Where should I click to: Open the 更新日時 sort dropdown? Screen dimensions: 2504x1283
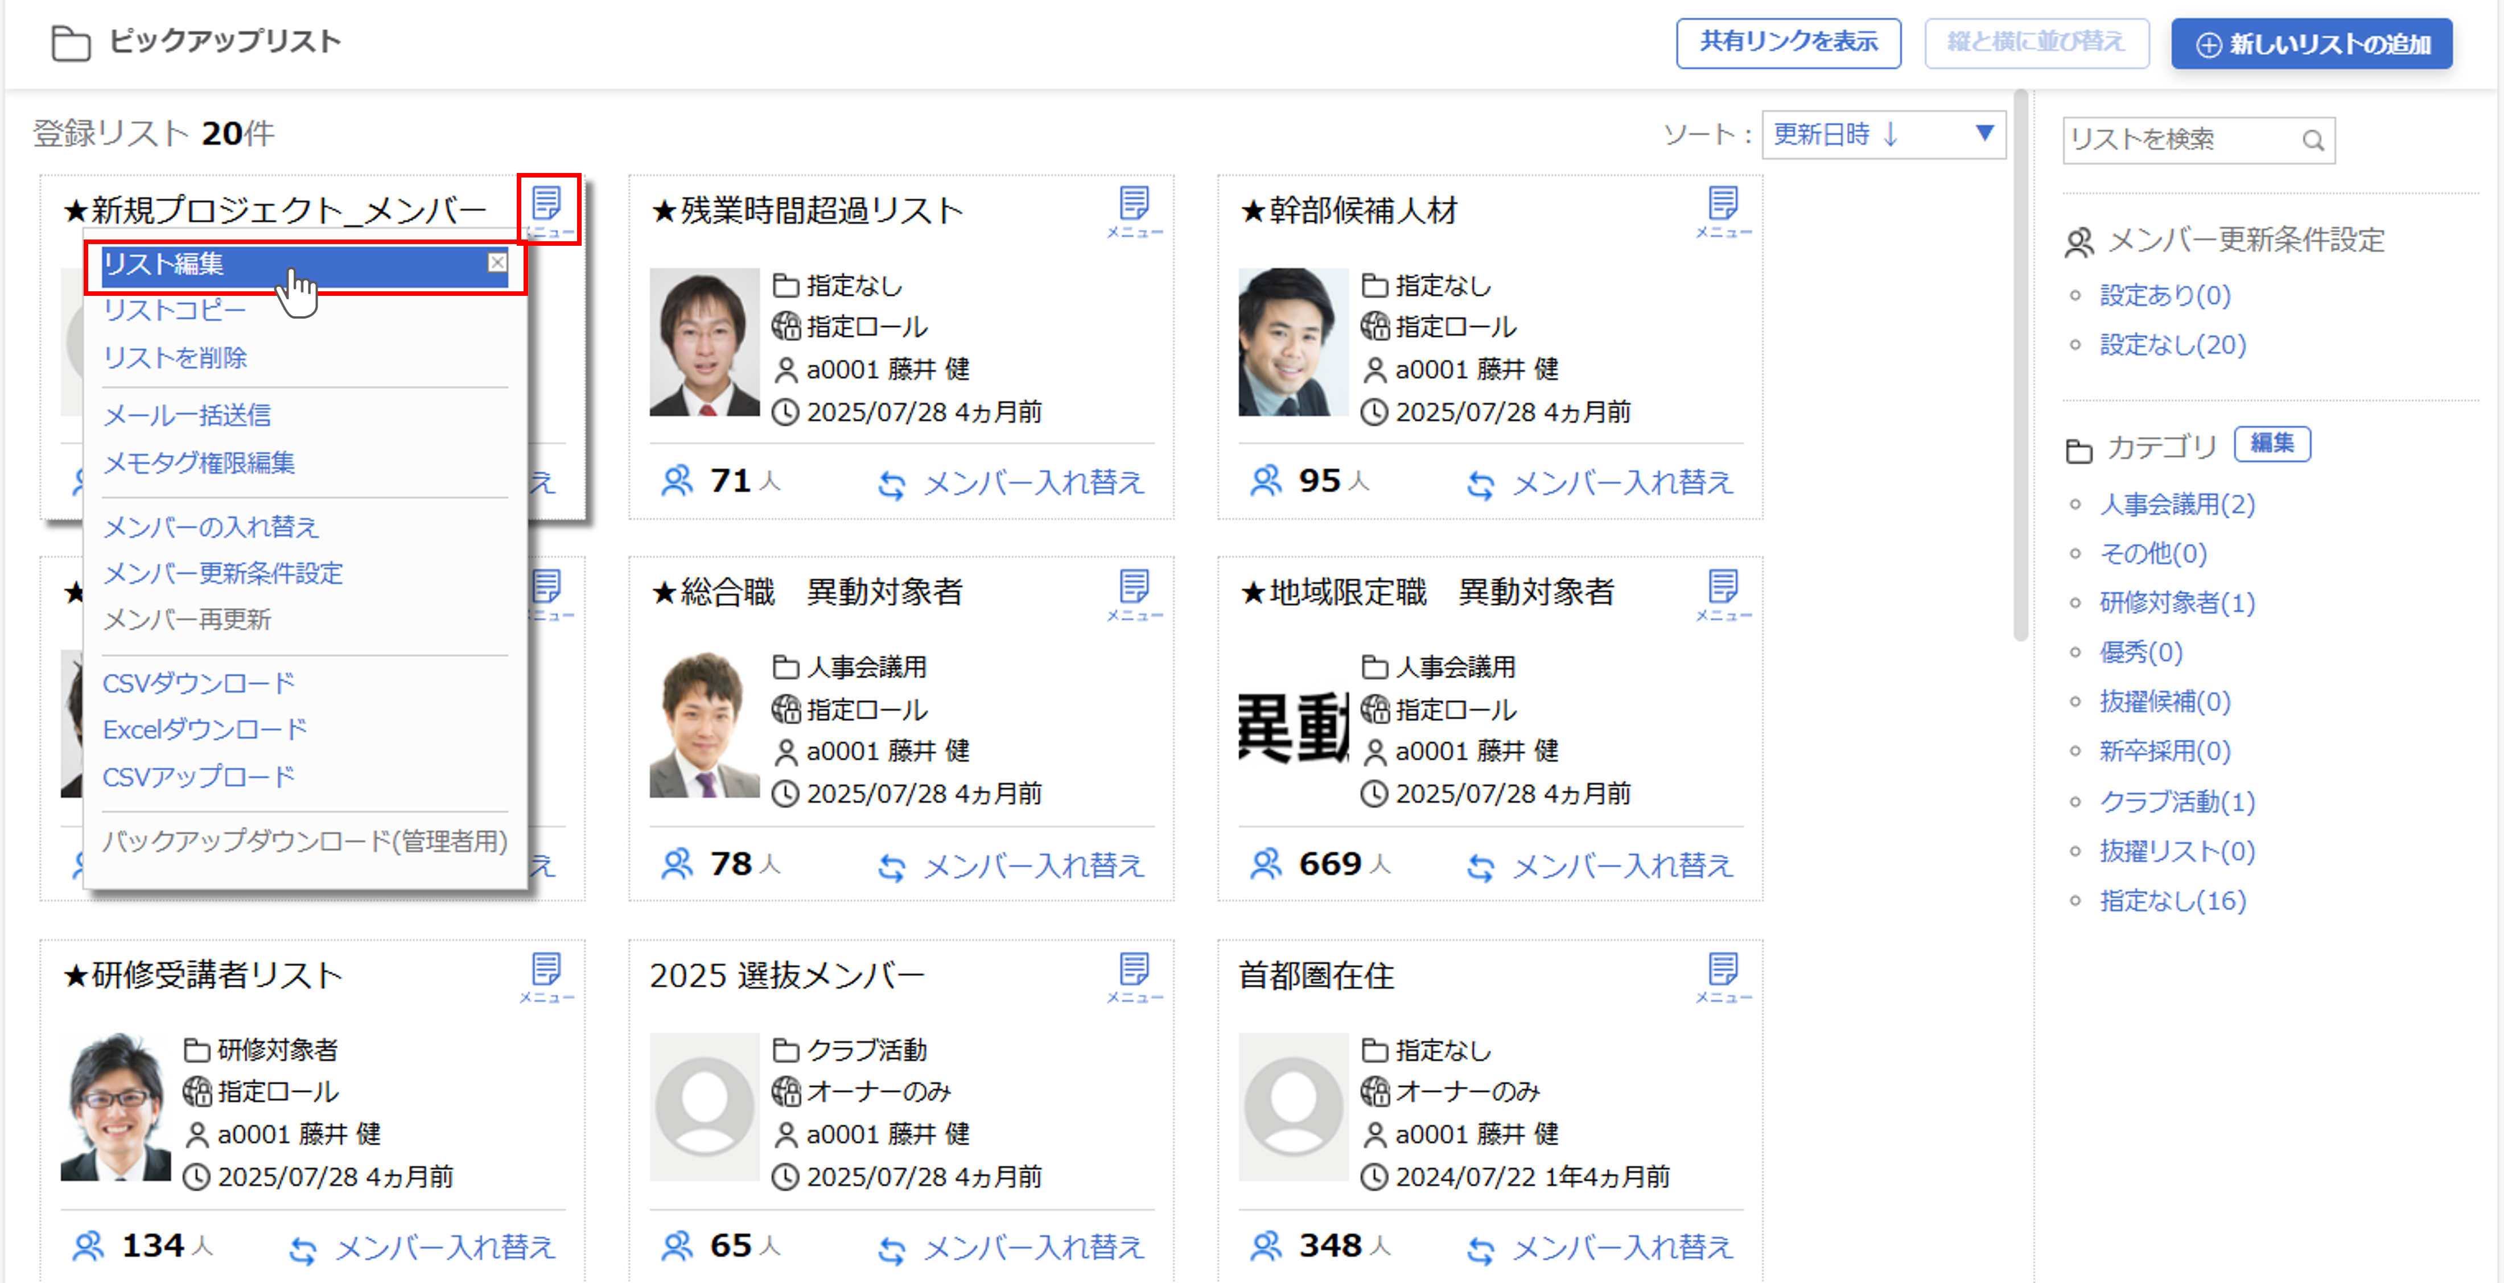tap(1984, 134)
